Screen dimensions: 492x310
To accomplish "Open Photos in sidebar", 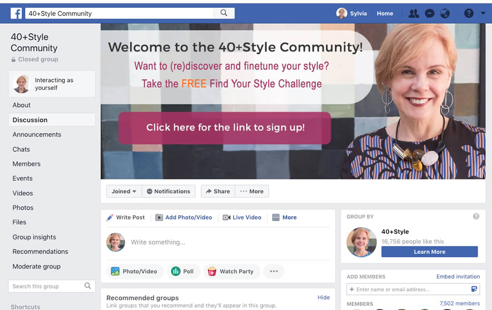I will tap(23, 207).
